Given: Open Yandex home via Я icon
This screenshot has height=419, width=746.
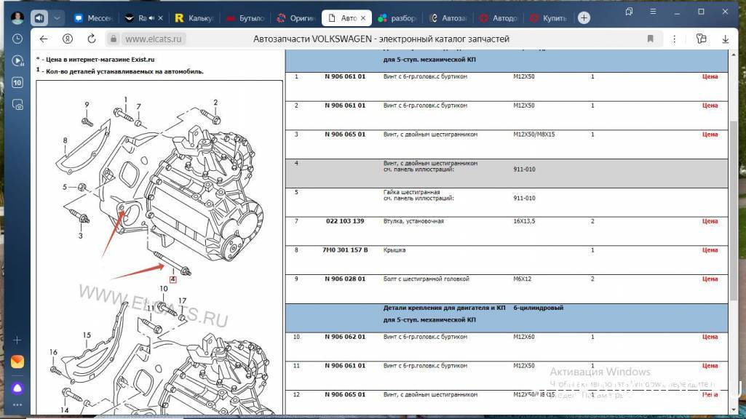Looking at the screenshot, I should coord(67,39).
